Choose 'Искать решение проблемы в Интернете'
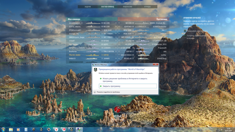235x132 pixels. coord(125,80)
